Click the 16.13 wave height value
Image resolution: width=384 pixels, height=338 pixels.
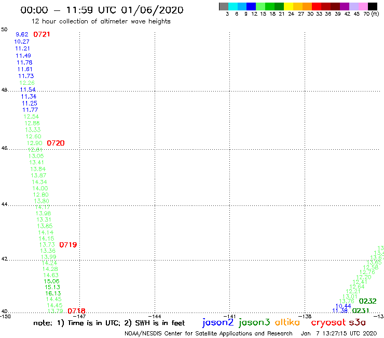[53, 294]
